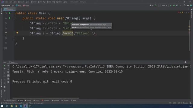Open the Main run configuration dropdown
This screenshot has height=108, width=193.
pos(163,5)
